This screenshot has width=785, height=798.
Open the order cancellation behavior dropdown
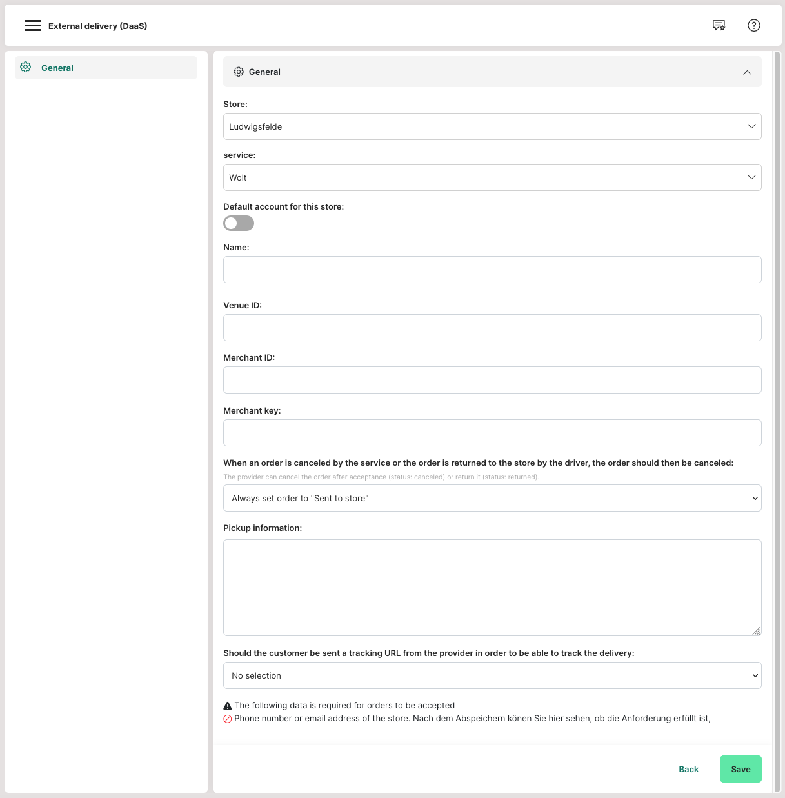[492, 498]
